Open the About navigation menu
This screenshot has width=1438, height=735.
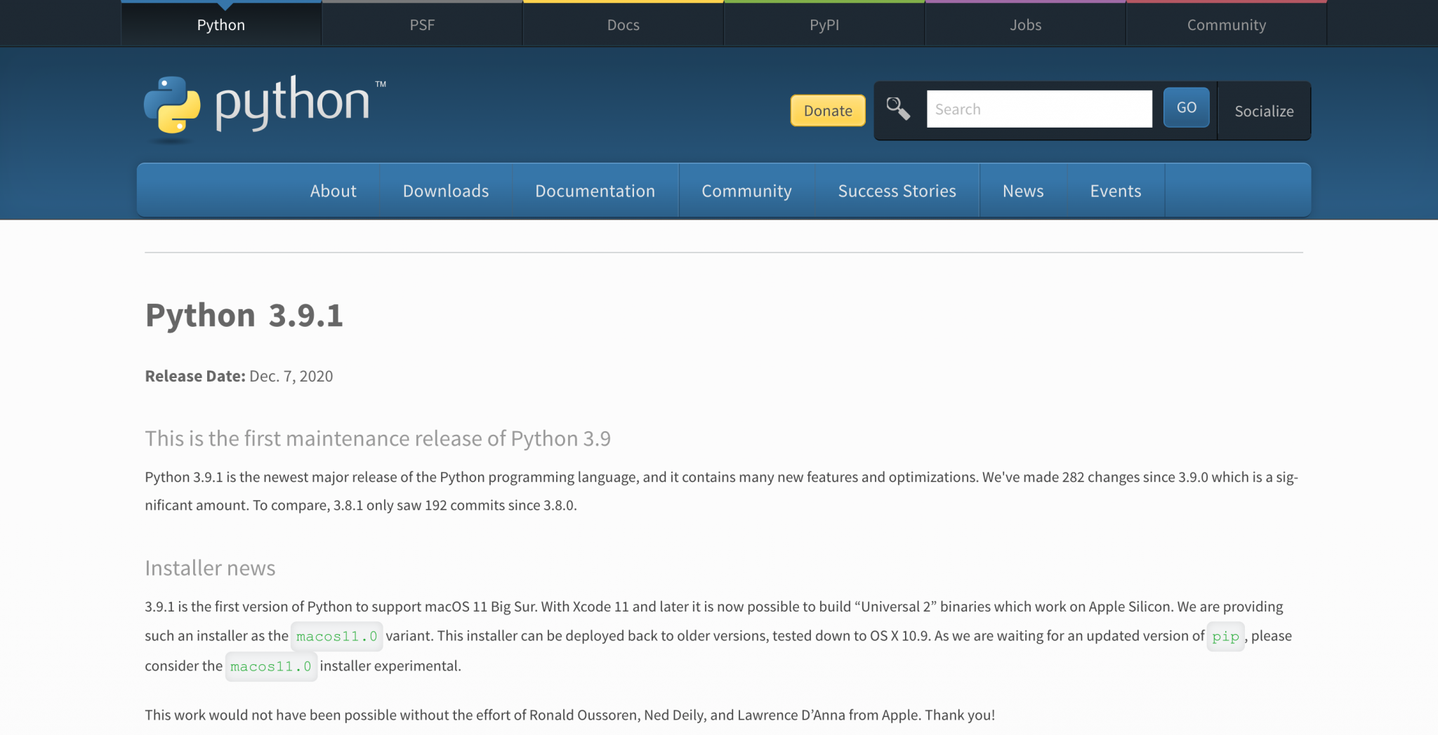pos(333,190)
